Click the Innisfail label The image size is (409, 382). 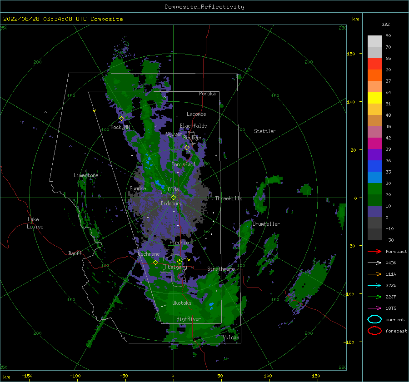(x=184, y=164)
